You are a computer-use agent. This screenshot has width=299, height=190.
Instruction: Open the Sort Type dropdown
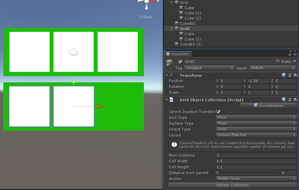point(256,117)
